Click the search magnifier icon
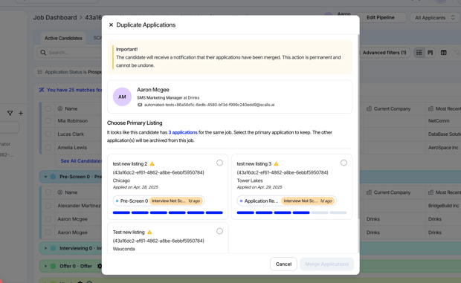Screen dimensions: 461x283 (43, 53)
